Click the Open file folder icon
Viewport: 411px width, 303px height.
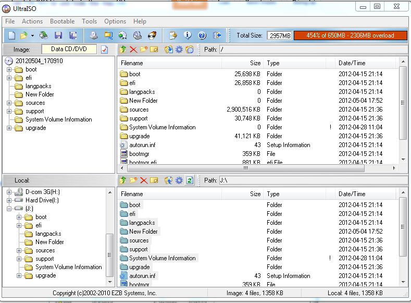coord(24,35)
